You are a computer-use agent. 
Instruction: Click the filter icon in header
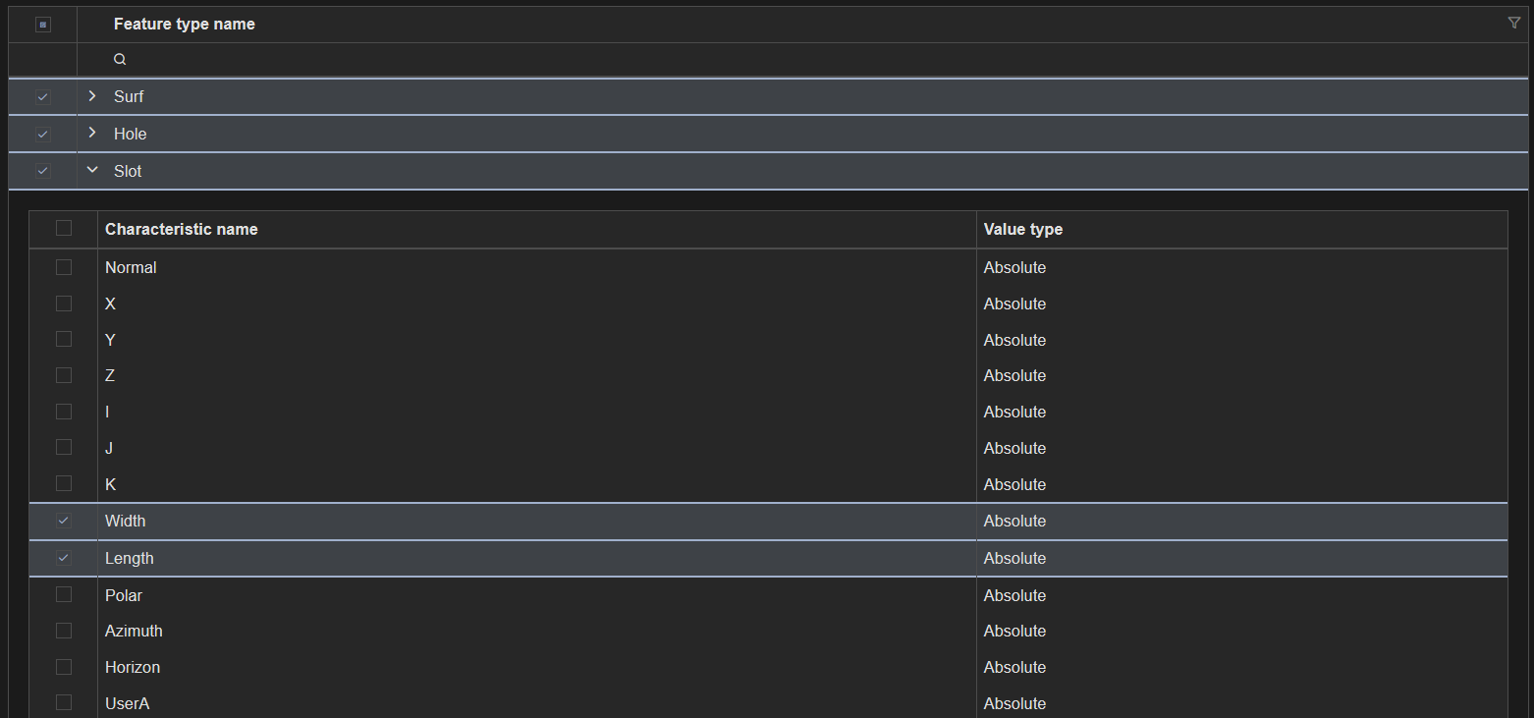[x=1513, y=24]
